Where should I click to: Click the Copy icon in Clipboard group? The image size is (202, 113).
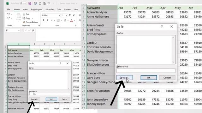point(24,18)
